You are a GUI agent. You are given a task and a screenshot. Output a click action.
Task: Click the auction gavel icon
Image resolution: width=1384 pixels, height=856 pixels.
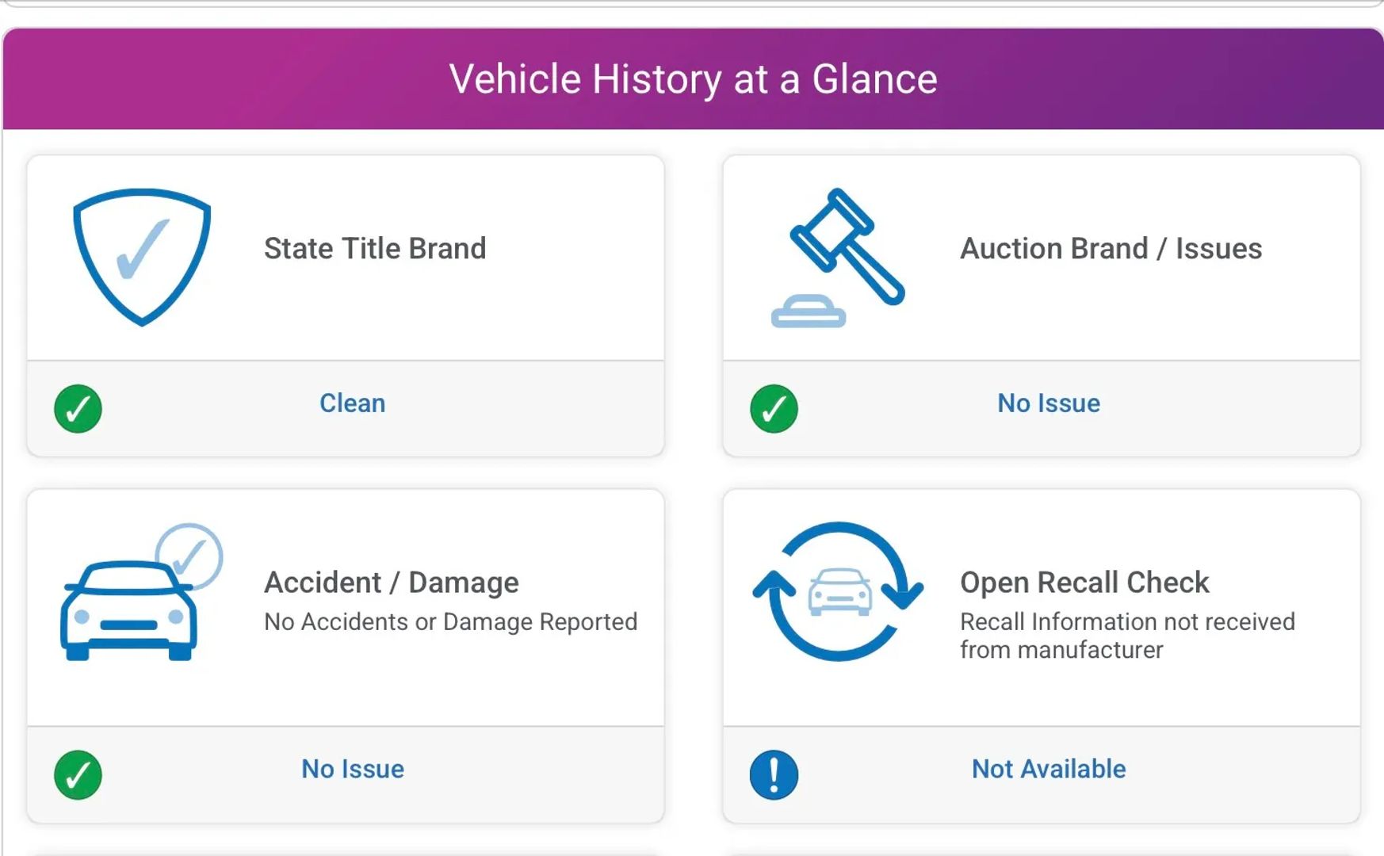[x=838, y=258]
